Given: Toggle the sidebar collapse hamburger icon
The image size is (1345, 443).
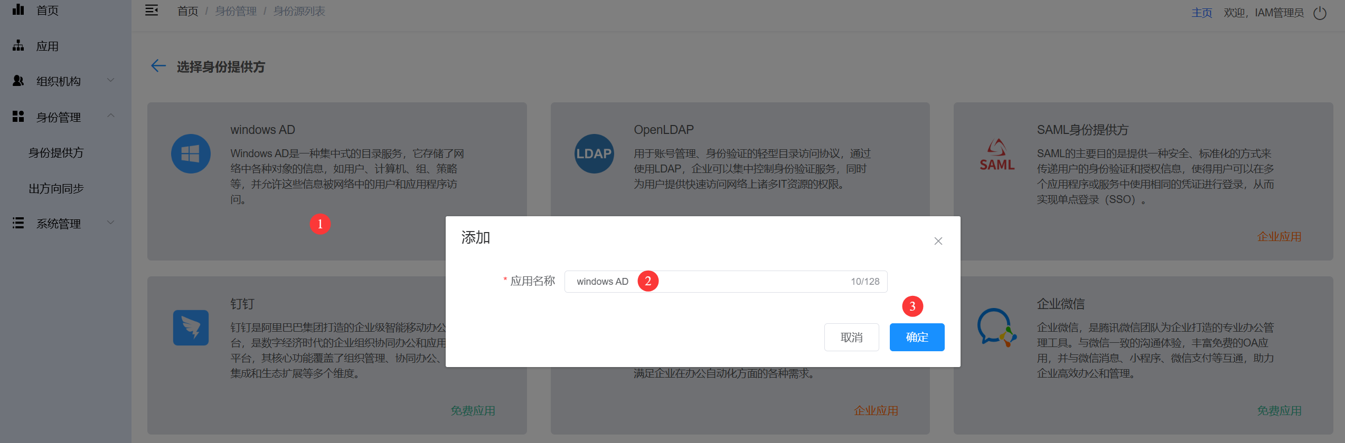Looking at the screenshot, I should point(152,11).
